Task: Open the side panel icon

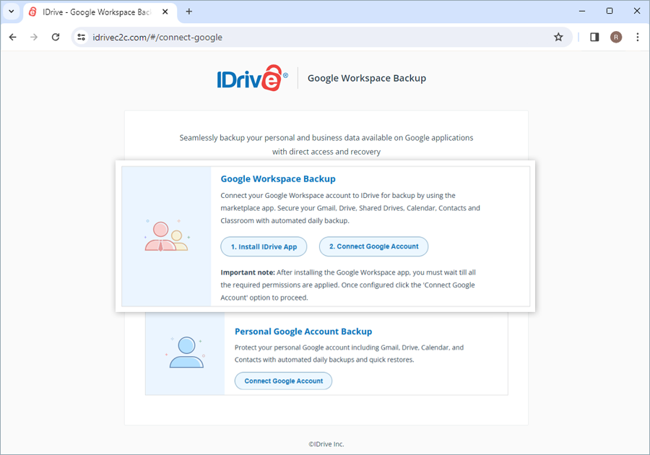Action: pyautogui.click(x=594, y=37)
